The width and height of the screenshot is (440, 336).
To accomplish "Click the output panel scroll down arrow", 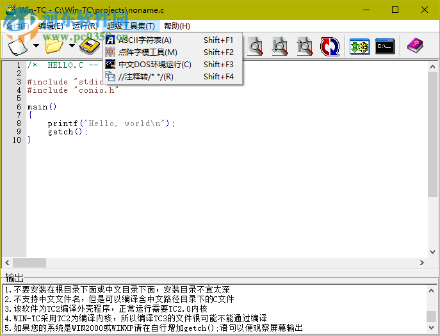I will click(431, 327).
